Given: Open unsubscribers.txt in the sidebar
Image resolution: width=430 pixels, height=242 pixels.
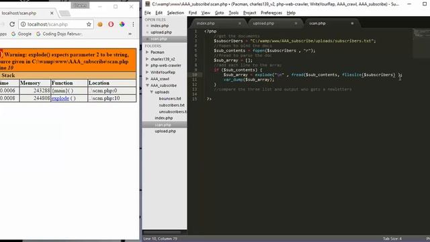Looking at the screenshot, I should 173,112.
